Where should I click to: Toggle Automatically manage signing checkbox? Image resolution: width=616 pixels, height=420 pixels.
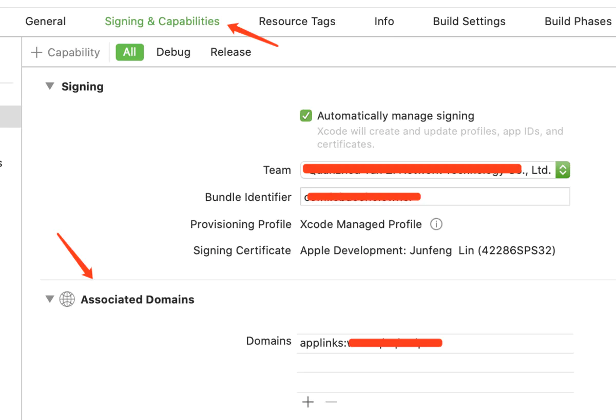pos(306,116)
